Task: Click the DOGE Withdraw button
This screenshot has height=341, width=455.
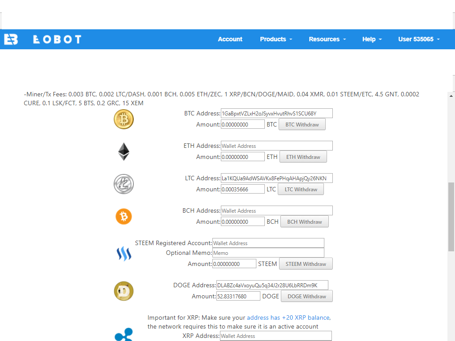Action: coord(307,296)
